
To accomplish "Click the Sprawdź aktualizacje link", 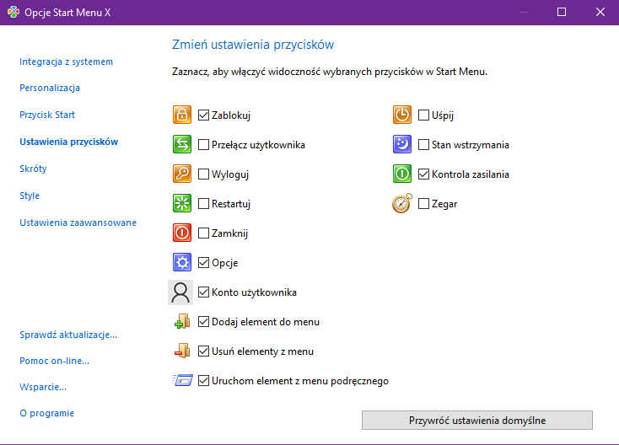I will [68, 335].
